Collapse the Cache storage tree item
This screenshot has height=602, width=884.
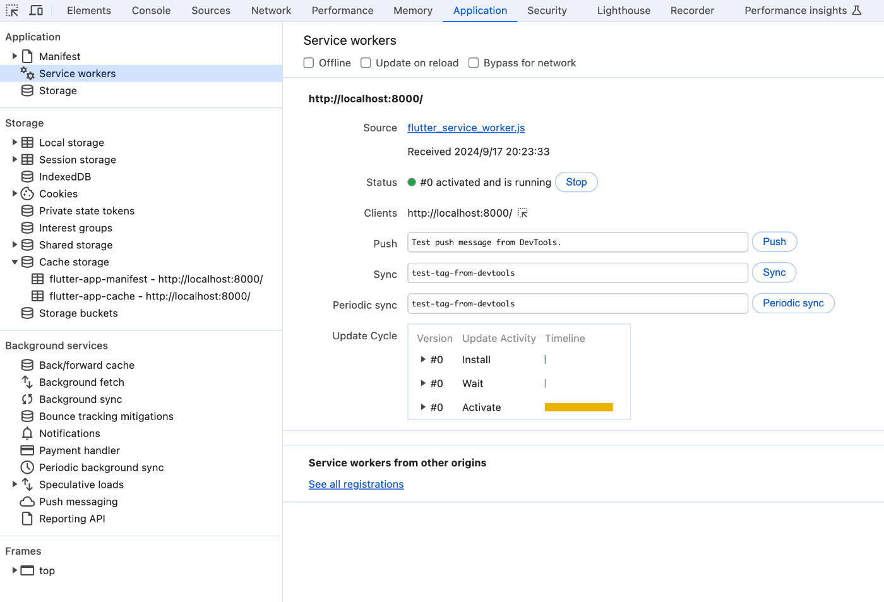click(15, 262)
